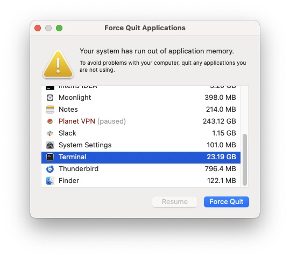Click the Terminal app icon
Image resolution: width=290 pixels, height=258 pixels.
(x=50, y=157)
